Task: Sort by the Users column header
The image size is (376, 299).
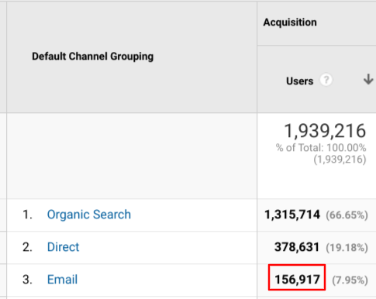Action: pyautogui.click(x=299, y=81)
